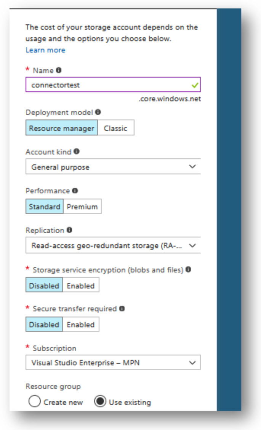Click the Account kind info icon
The width and height of the screenshot is (261, 430).
click(77, 151)
